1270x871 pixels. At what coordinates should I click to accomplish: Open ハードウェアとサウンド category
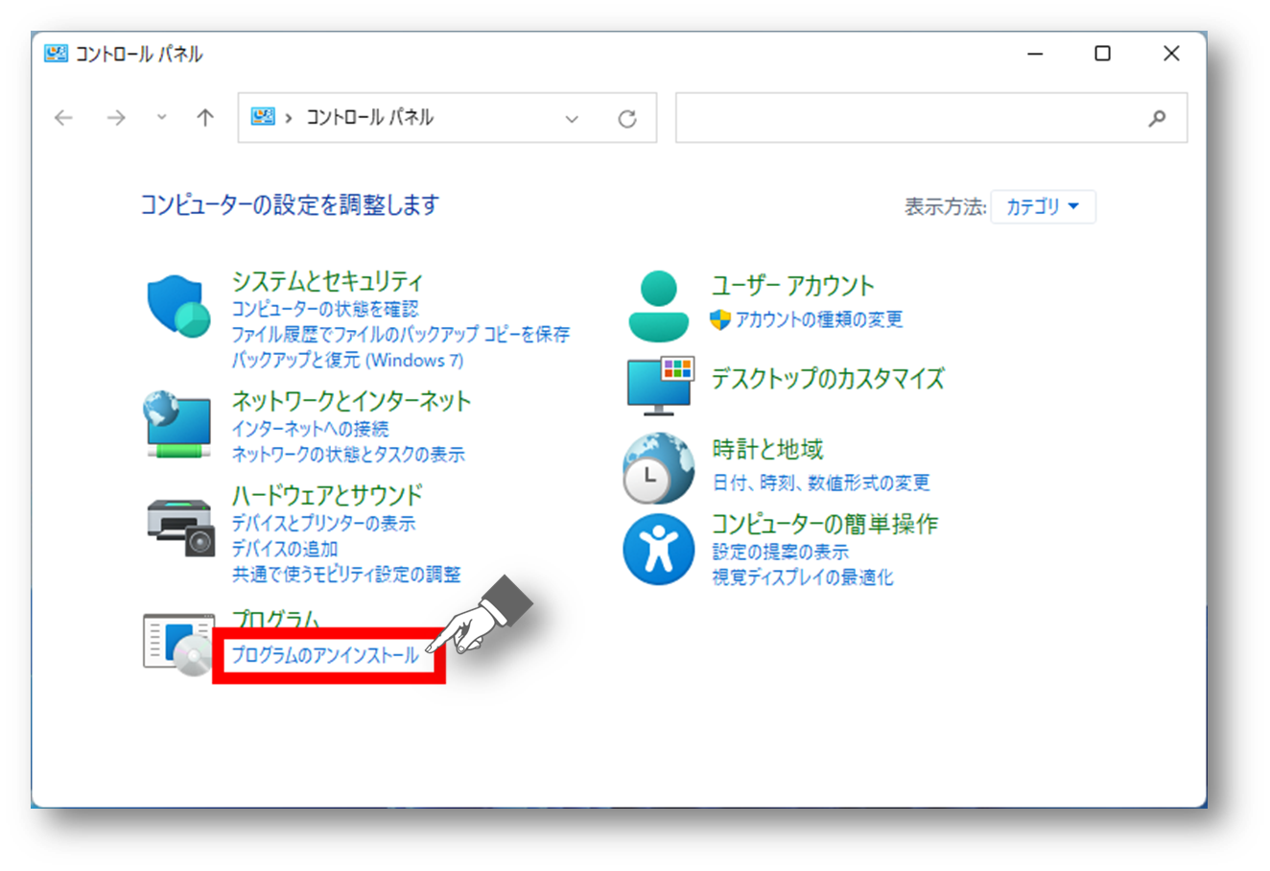[327, 495]
